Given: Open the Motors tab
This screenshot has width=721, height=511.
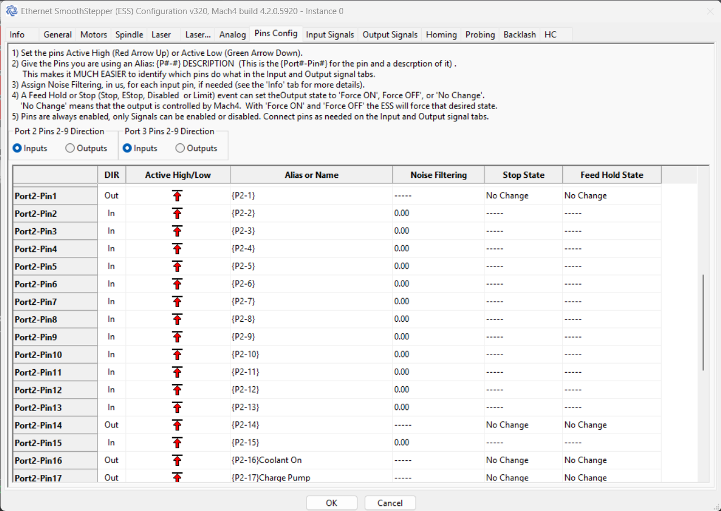Looking at the screenshot, I should click(94, 34).
